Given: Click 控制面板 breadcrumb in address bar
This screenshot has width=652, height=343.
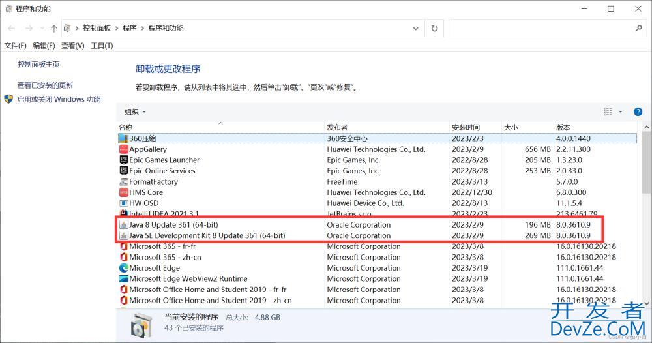Looking at the screenshot, I should pos(97,28).
